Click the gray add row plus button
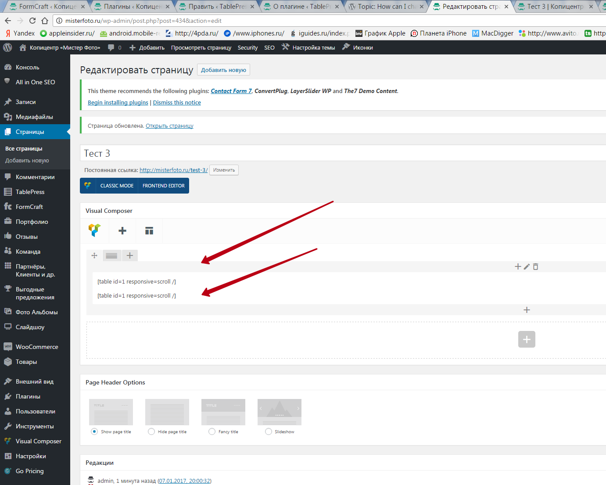This screenshot has width=606, height=485. 527,339
